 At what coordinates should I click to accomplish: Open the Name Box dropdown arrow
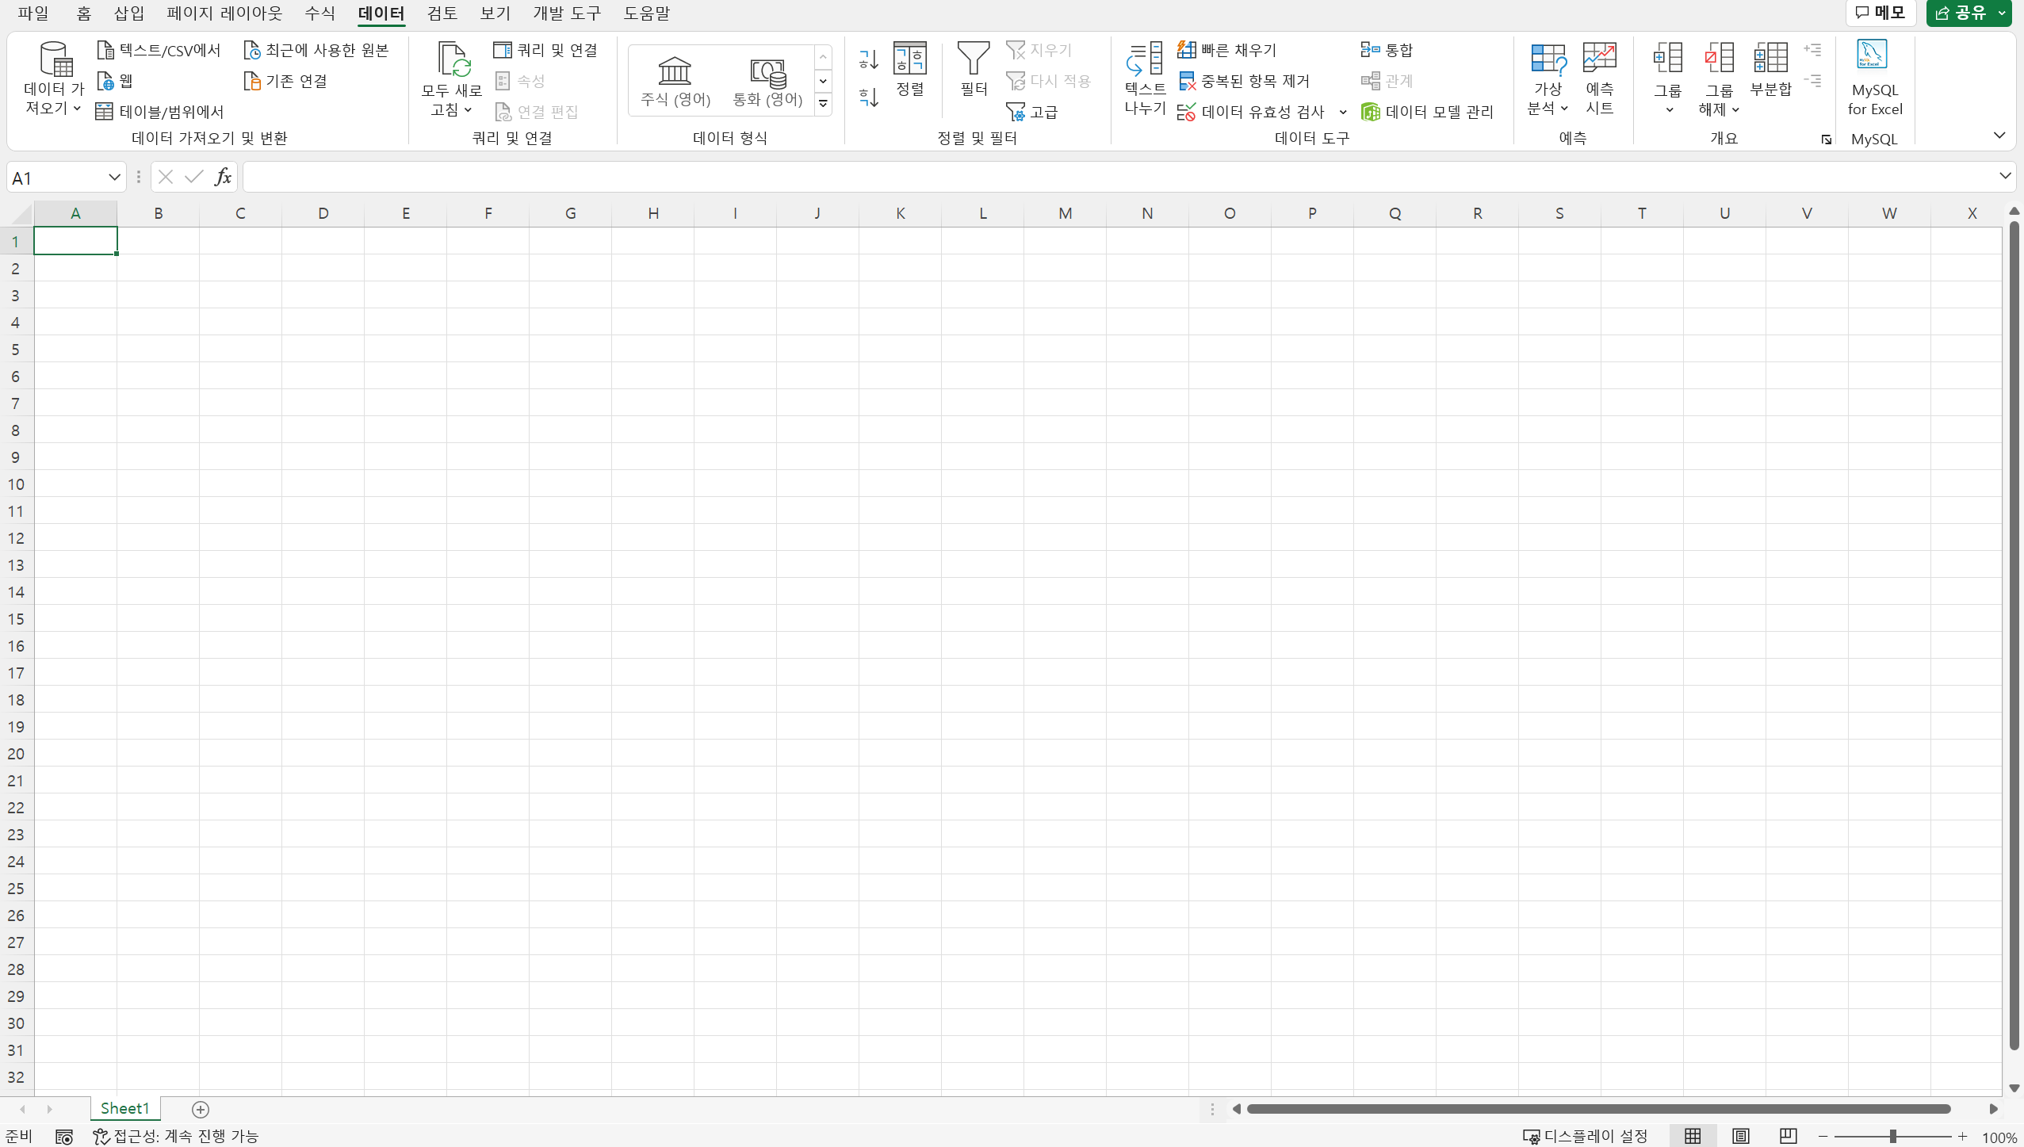point(114,178)
